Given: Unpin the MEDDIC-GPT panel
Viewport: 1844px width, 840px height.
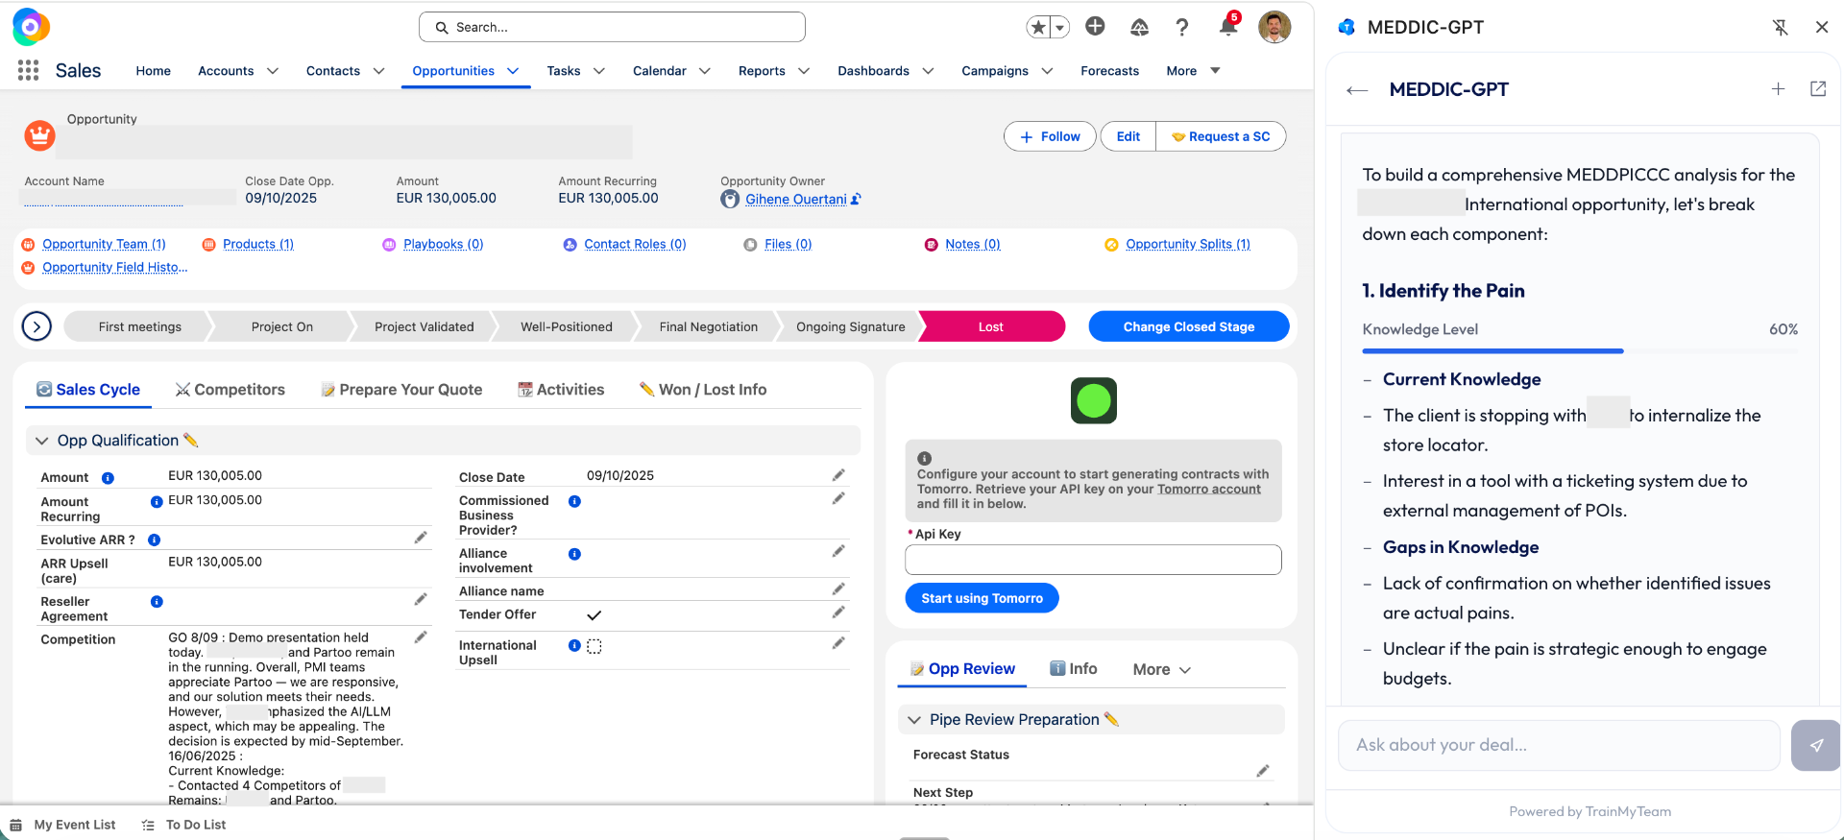Looking at the screenshot, I should click(x=1780, y=27).
